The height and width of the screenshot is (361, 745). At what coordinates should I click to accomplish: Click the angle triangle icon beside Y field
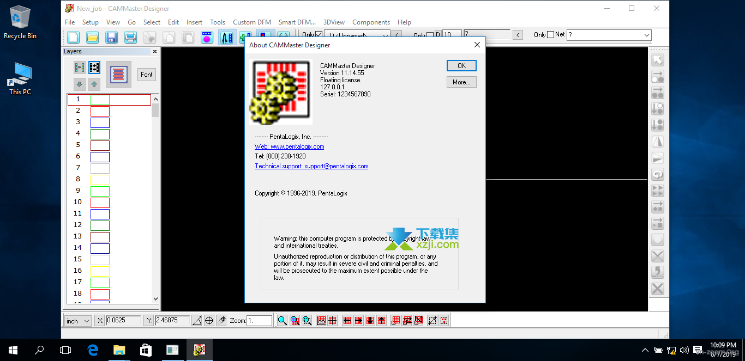pos(197,321)
